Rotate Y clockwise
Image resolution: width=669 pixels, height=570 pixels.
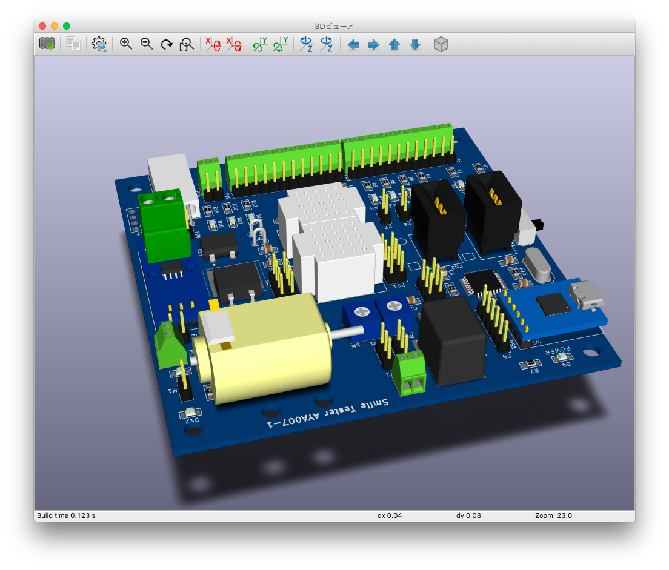point(259,44)
